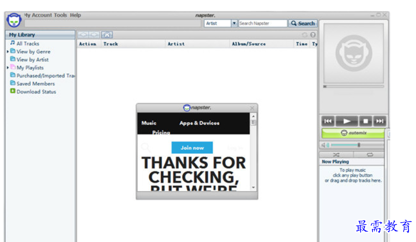Open Saved Members folder
The image size is (416, 242).
click(x=35, y=84)
